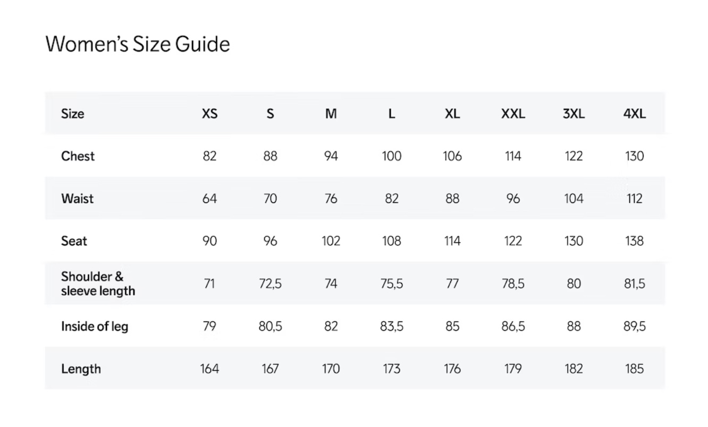
Task: Click the Chest value for size M
Action: click(x=331, y=156)
